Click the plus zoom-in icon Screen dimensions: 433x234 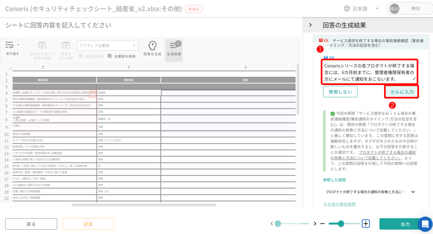366,224
